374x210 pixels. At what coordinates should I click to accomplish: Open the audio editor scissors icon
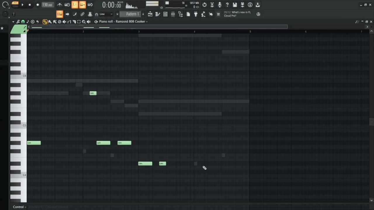pyautogui.click(x=212, y=5)
